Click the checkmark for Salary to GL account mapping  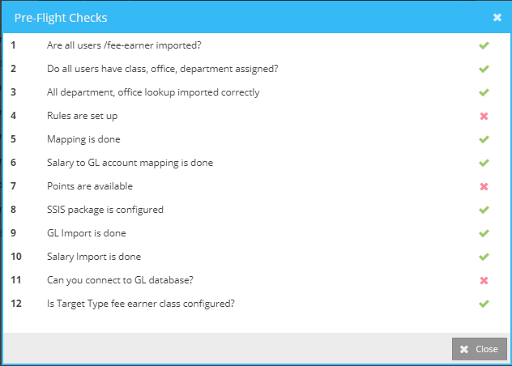[484, 163]
